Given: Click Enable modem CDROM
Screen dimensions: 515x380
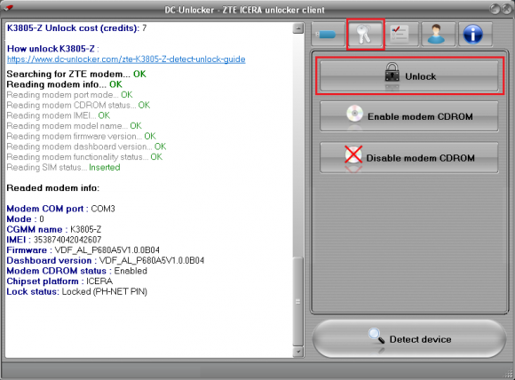Looking at the screenshot, I should (409, 116).
